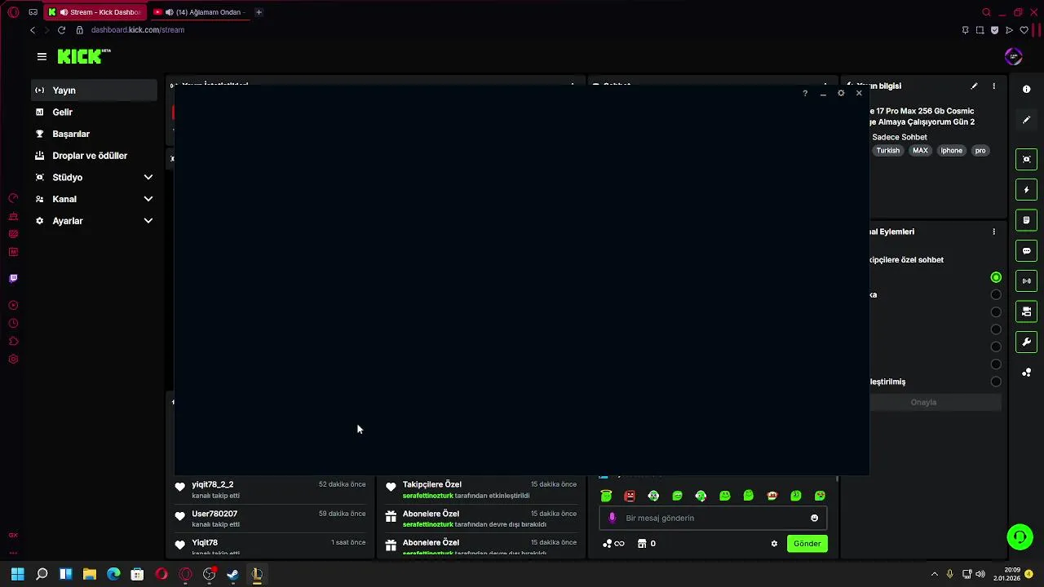Screen dimensions: 1044x587
Task: Open the profile avatar menu
Action: pos(1014,56)
